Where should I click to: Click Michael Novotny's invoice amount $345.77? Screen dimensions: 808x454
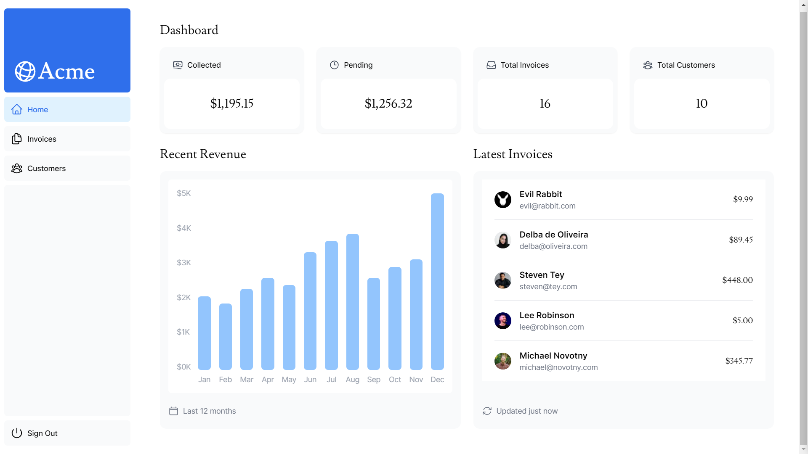click(739, 361)
